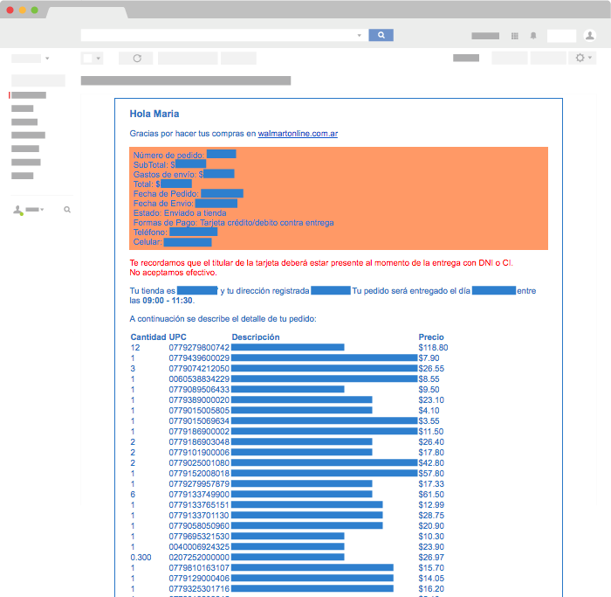The image size is (611, 597).
Task: Click UPC 0779389000020
Action: coord(199,400)
